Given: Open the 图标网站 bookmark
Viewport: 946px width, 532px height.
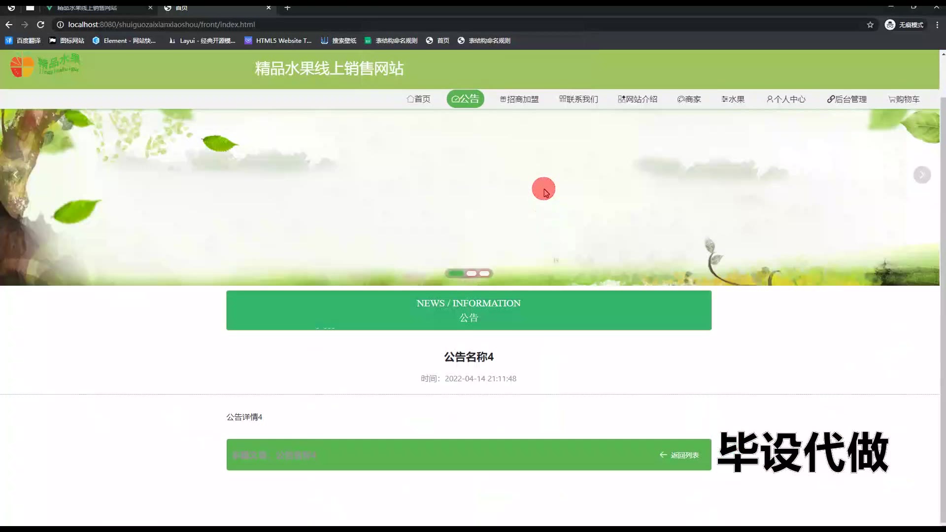Looking at the screenshot, I should click(x=67, y=40).
